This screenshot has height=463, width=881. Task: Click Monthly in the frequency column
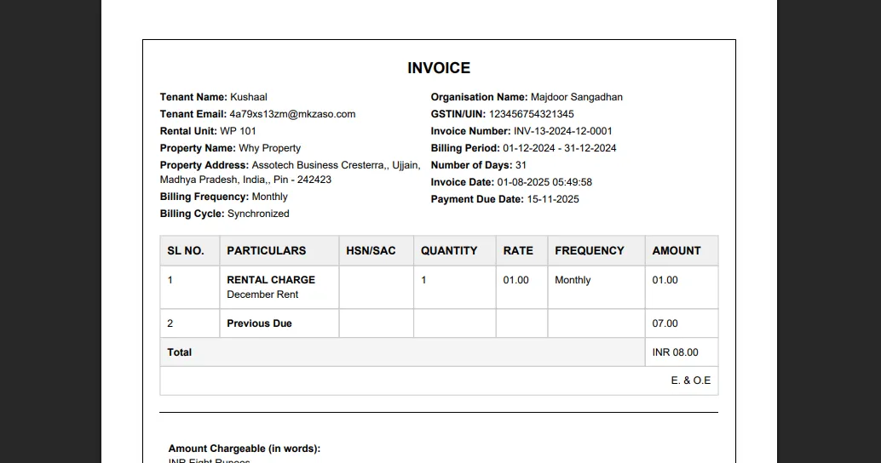pyautogui.click(x=573, y=280)
